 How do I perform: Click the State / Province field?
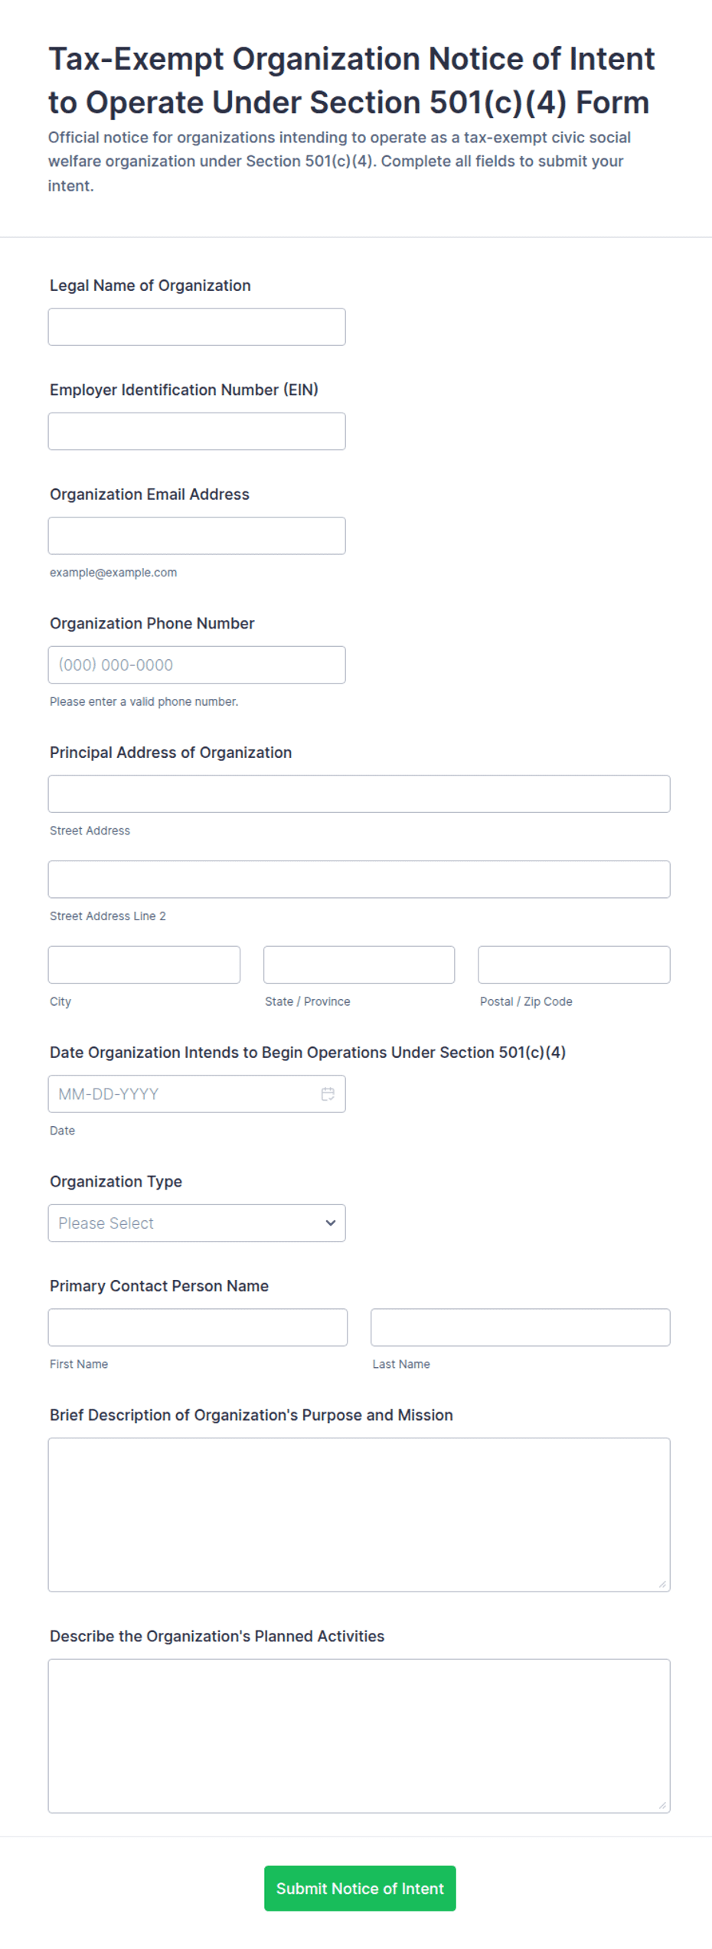pyautogui.click(x=359, y=965)
